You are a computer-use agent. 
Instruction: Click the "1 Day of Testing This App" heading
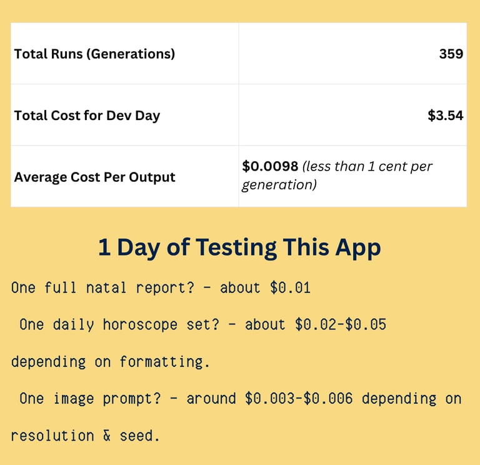[x=239, y=247]
